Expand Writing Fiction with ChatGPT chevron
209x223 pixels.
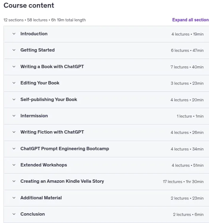pos(14,132)
